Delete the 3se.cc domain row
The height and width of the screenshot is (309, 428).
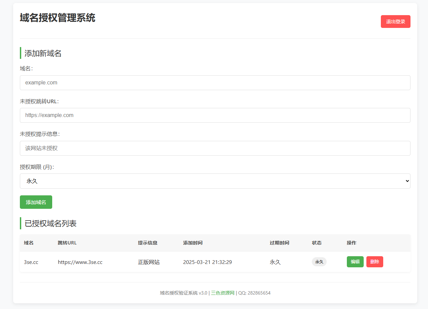pyautogui.click(x=374, y=262)
